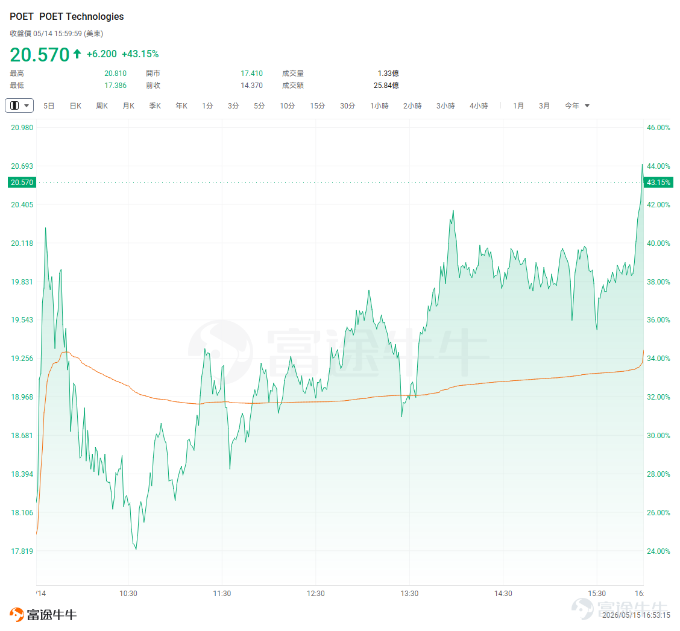Image resolution: width=680 pixels, height=631 pixels.
Task: Select the 月K monthly candlestick tab
Action: coord(128,106)
